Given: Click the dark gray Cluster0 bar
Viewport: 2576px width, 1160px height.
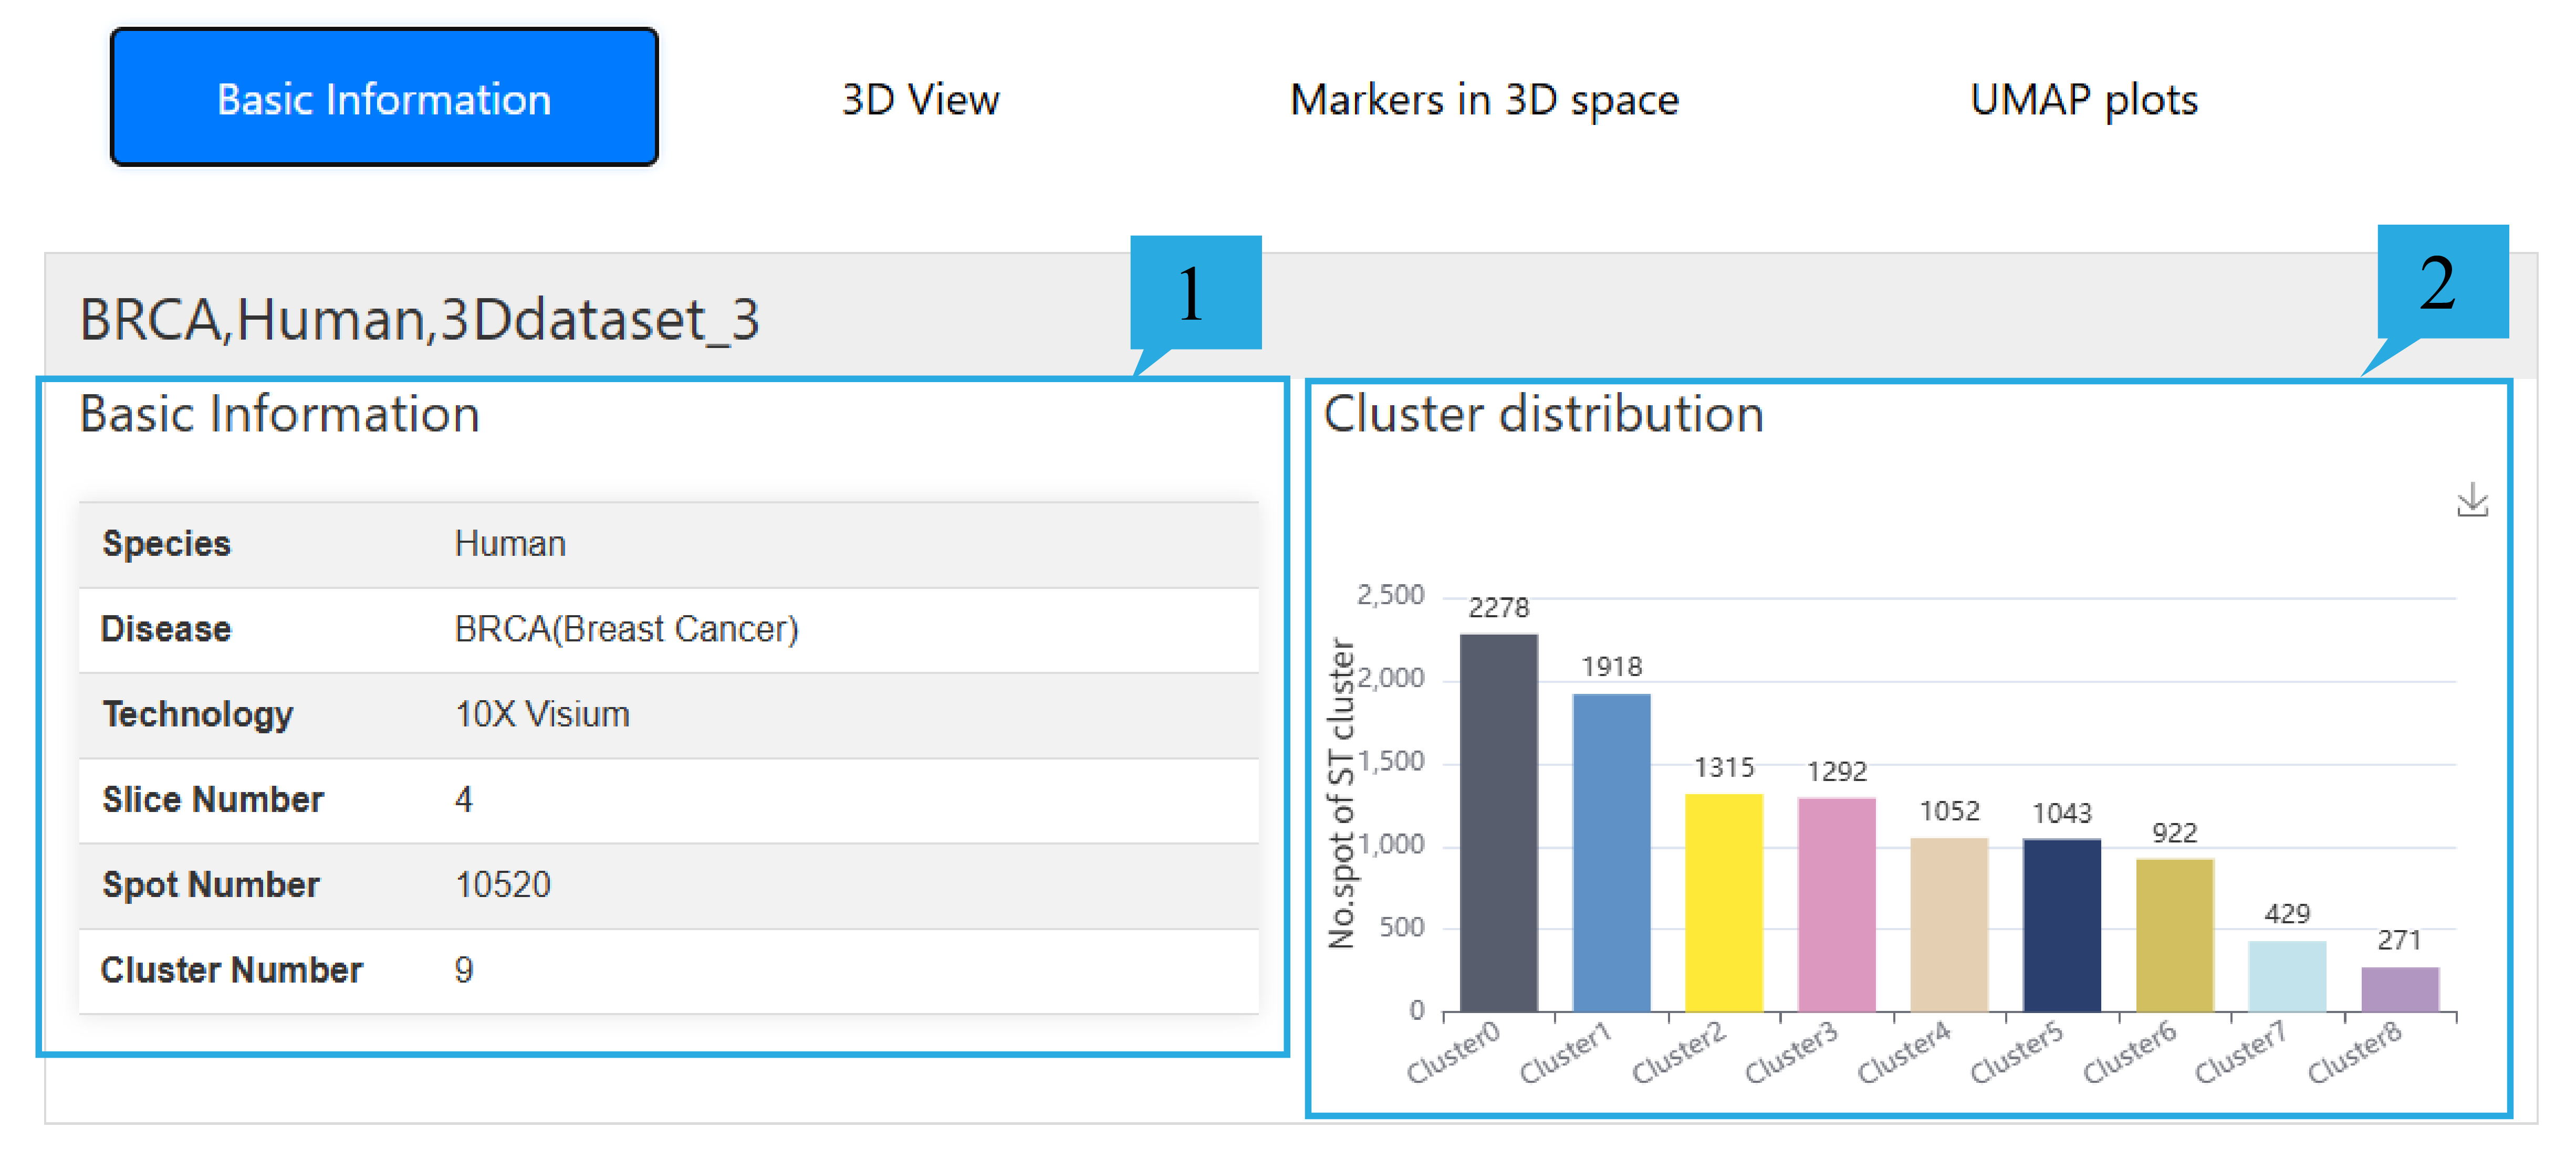Looking at the screenshot, I should [x=1498, y=822].
